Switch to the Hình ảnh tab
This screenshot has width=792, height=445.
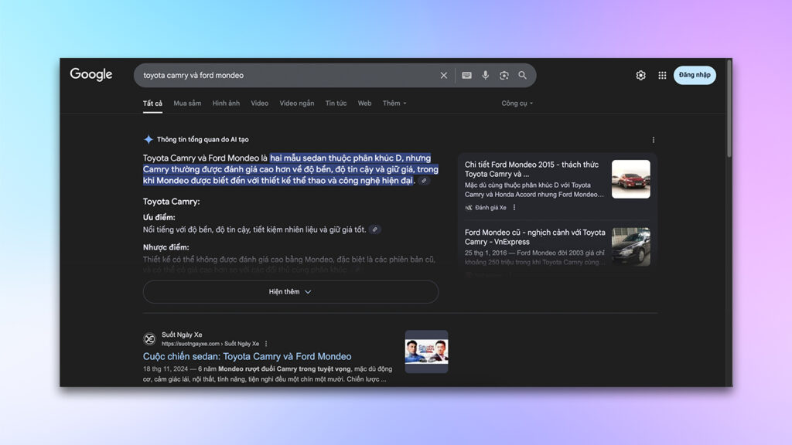[226, 104]
